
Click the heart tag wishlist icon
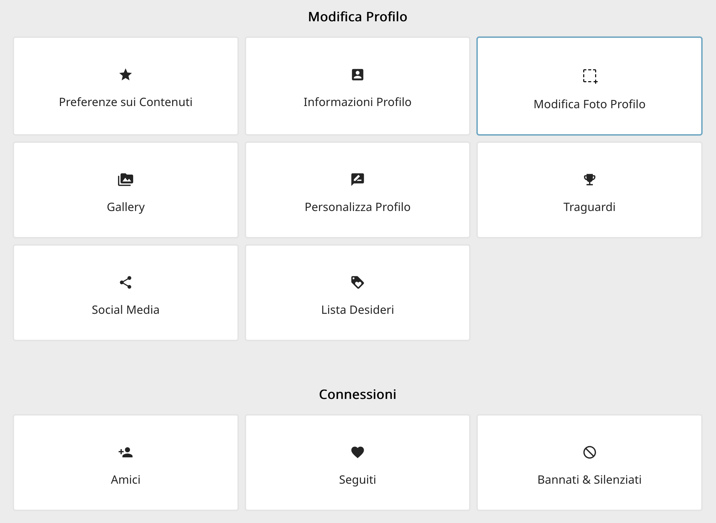tap(358, 282)
